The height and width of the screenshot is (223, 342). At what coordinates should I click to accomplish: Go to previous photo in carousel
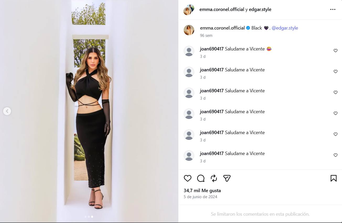7,111
